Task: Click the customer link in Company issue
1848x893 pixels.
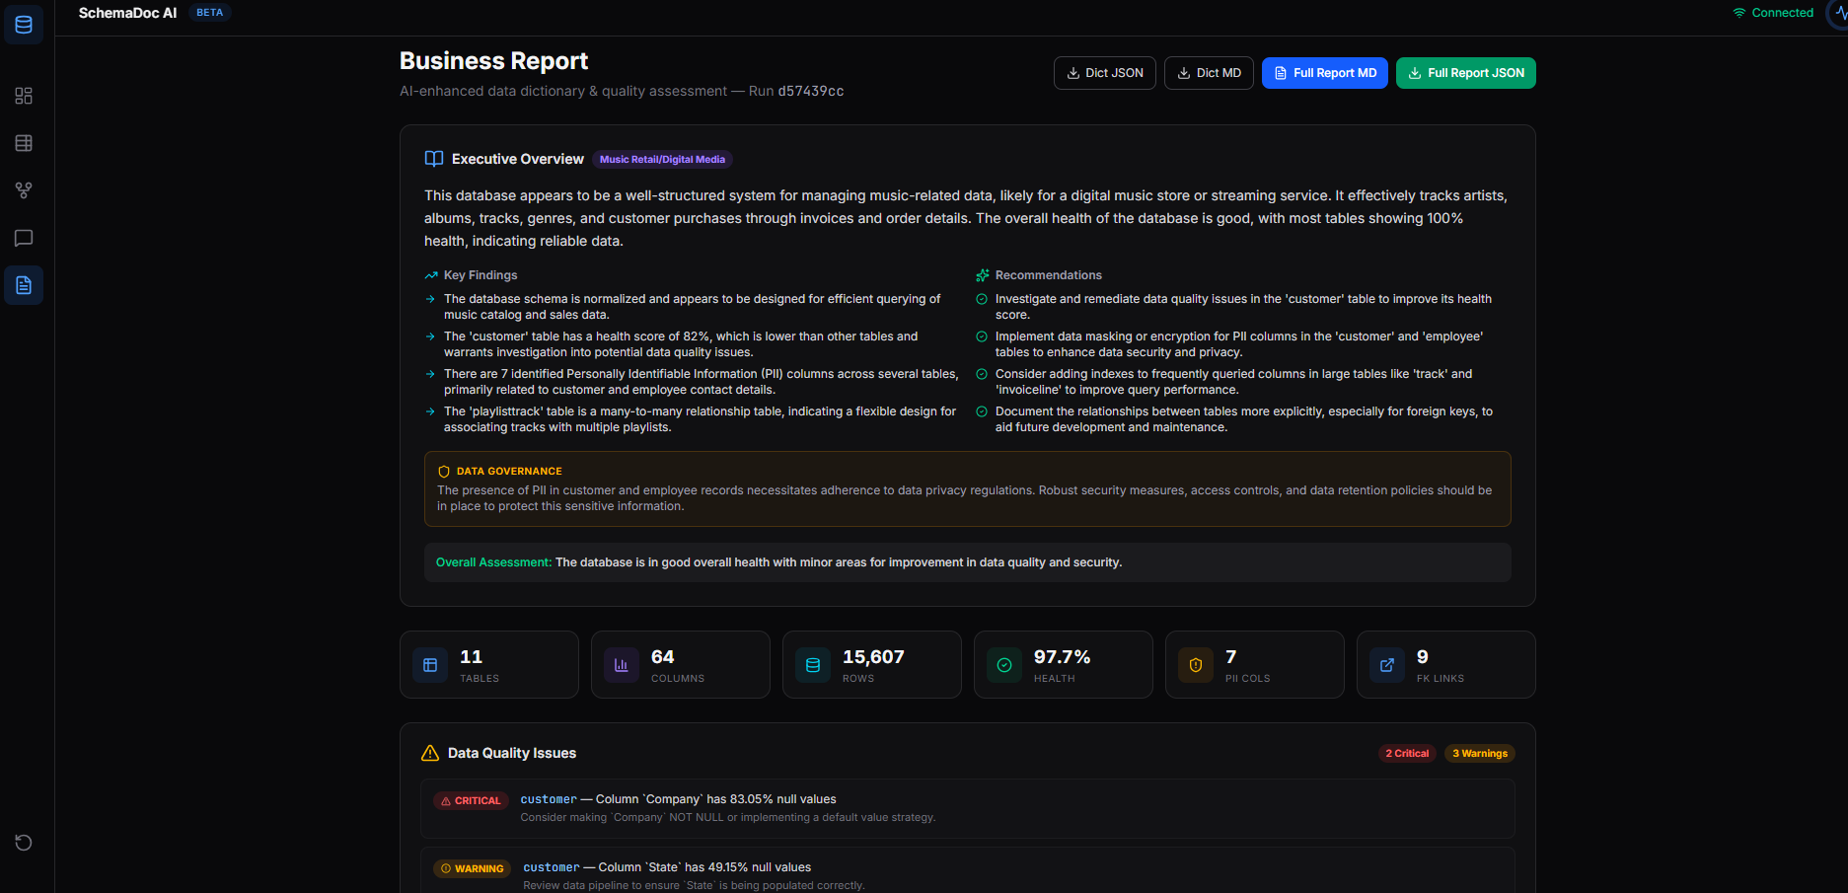Action: click(549, 799)
